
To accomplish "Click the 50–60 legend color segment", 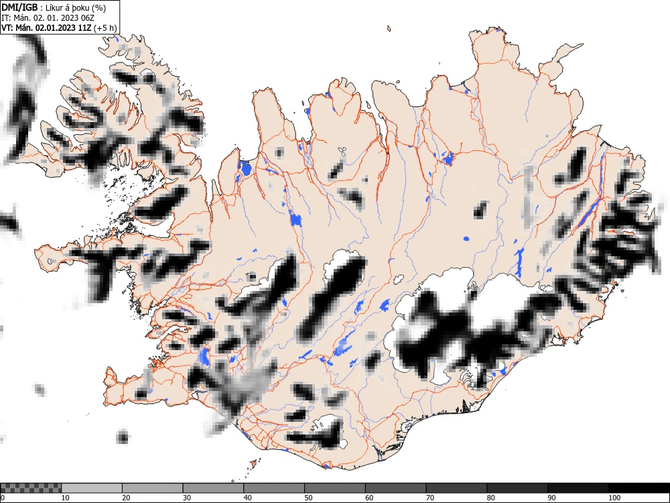I will click(x=334, y=488).
